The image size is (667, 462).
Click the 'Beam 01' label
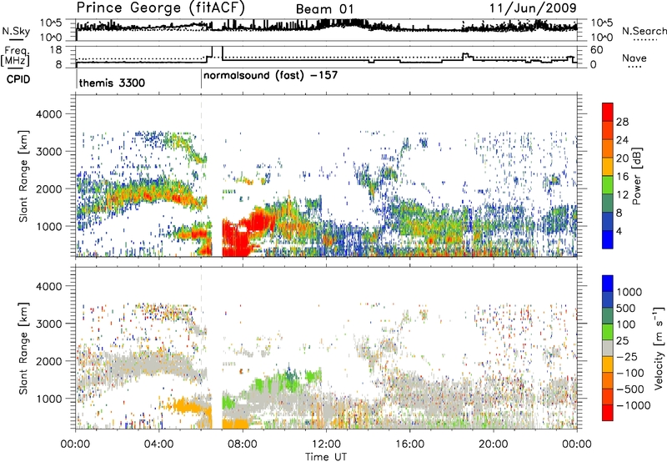324,9
